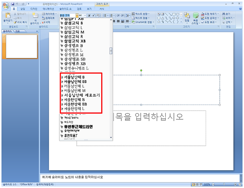
Task: Click Replace (바꾸기) button
Action: (x=228, y=18)
